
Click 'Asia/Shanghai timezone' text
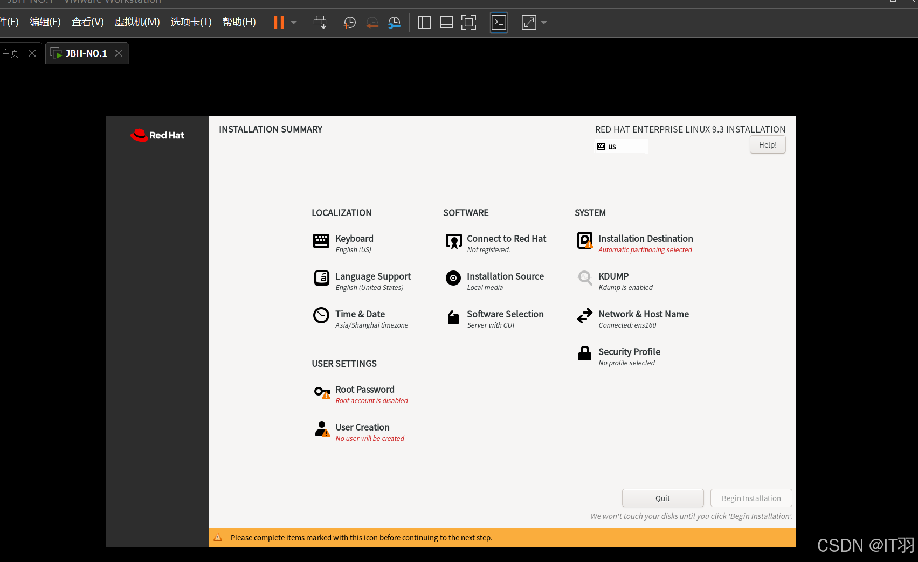pyautogui.click(x=371, y=325)
